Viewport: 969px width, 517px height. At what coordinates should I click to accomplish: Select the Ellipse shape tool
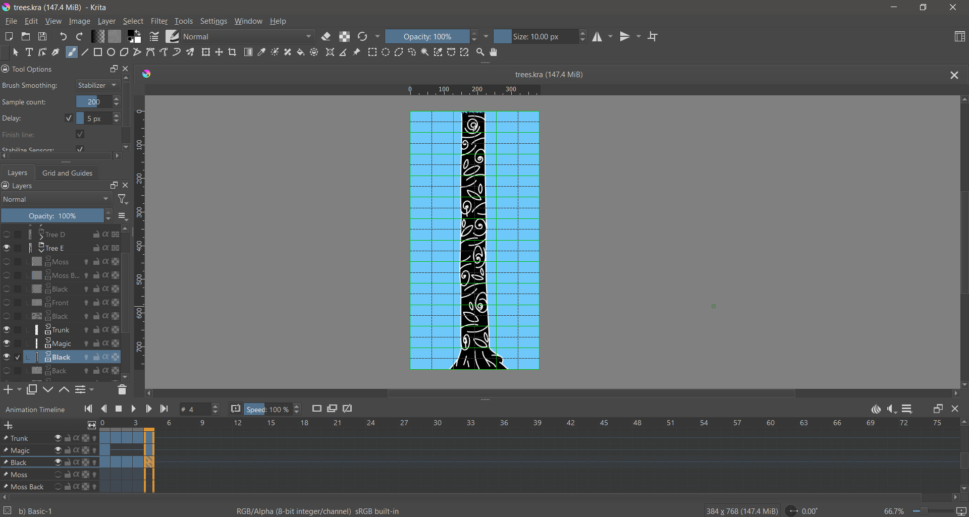pyautogui.click(x=111, y=52)
